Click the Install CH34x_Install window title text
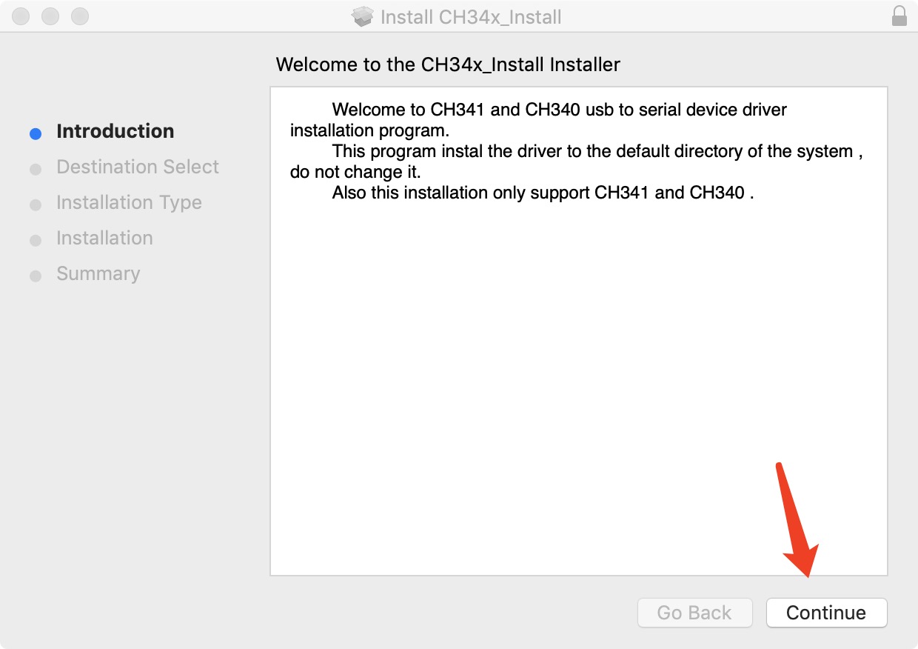This screenshot has height=649, width=918. (x=471, y=16)
